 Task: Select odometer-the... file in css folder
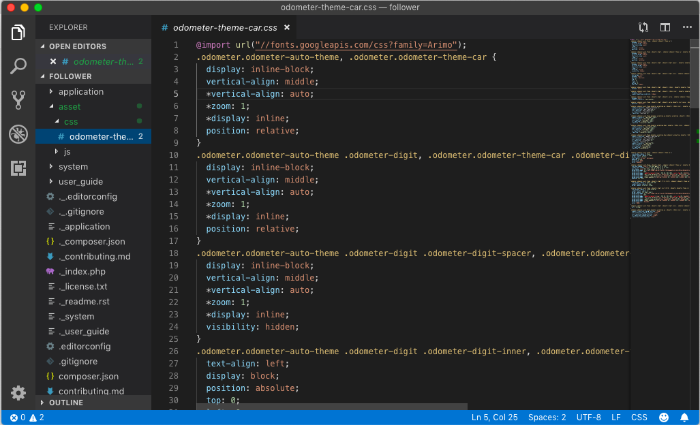click(93, 136)
